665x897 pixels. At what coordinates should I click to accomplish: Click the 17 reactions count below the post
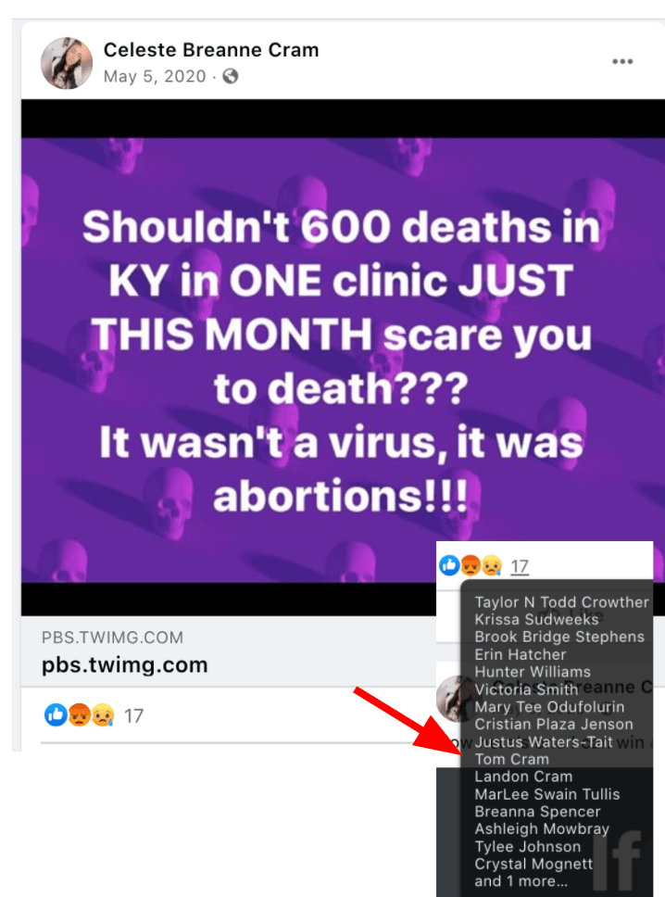133,715
